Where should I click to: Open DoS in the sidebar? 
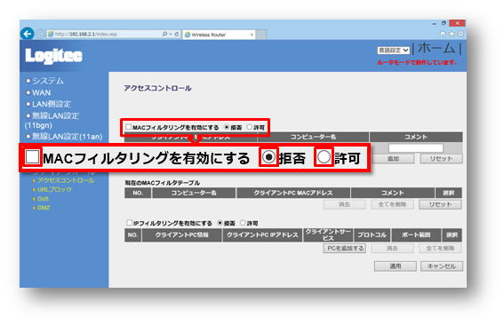(x=43, y=199)
